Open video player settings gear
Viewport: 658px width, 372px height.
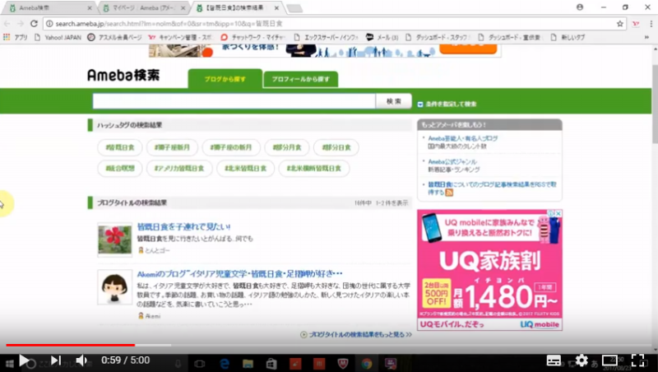pos(582,360)
